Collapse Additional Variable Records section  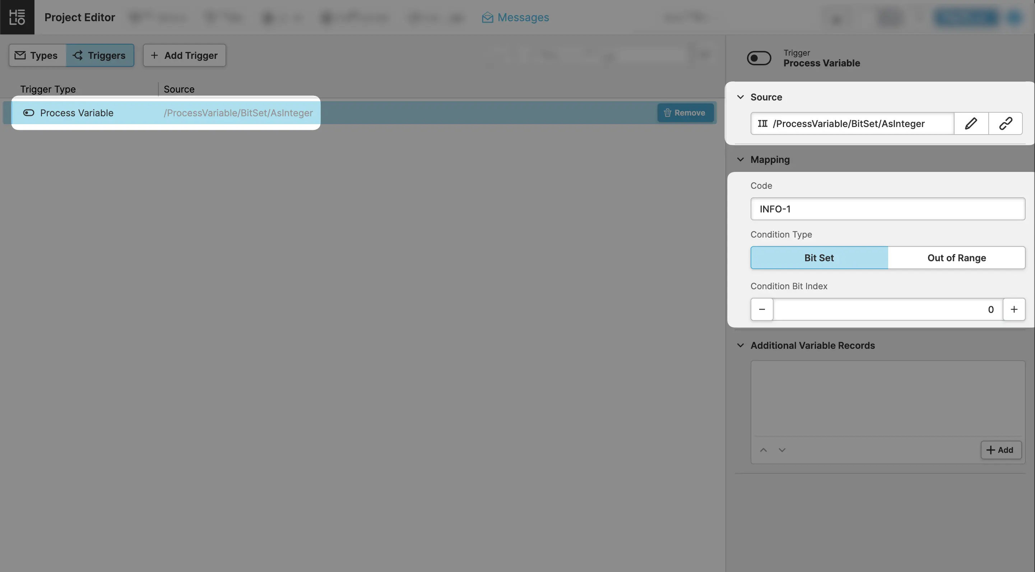[741, 345]
